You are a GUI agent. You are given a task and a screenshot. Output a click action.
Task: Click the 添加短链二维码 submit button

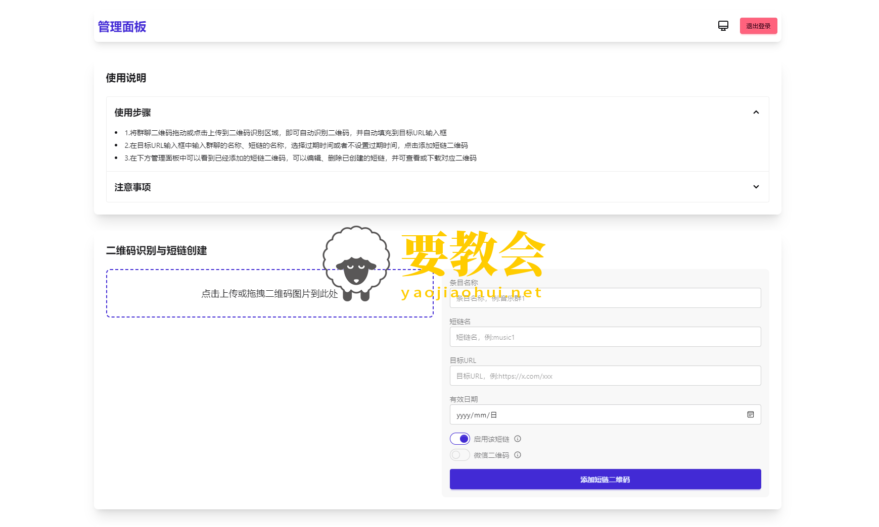[x=605, y=479]
